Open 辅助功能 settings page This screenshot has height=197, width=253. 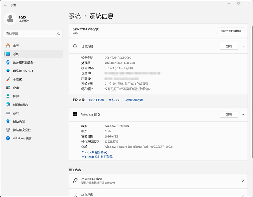19,121
